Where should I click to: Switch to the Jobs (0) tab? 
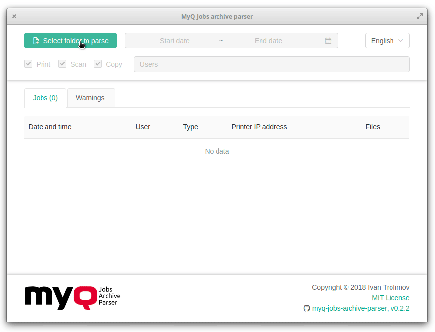tap(45, 98)
